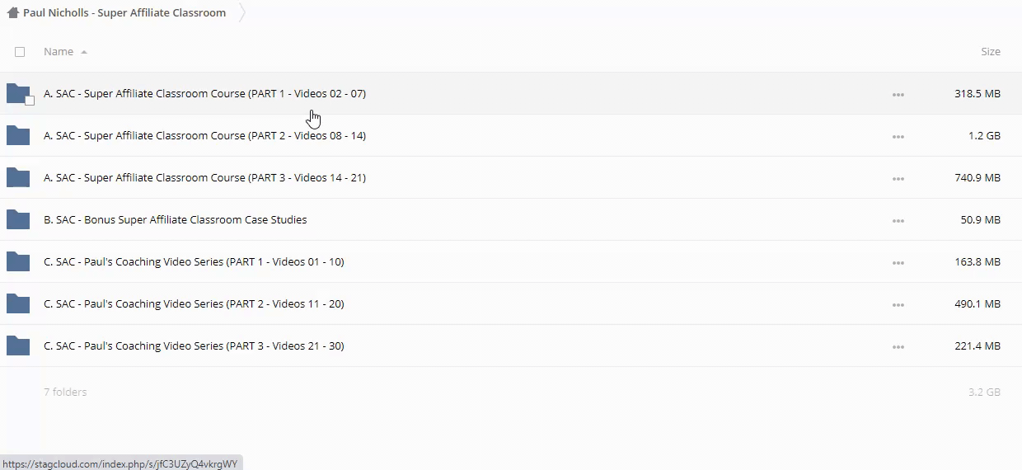This screenshot has height=470, width=1022.
Task: Tick the checkbox on the first folder
Action: pyautogui.click(x=30, y=101)
